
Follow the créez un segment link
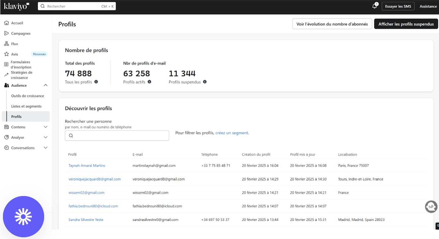[x=232, y=133]
